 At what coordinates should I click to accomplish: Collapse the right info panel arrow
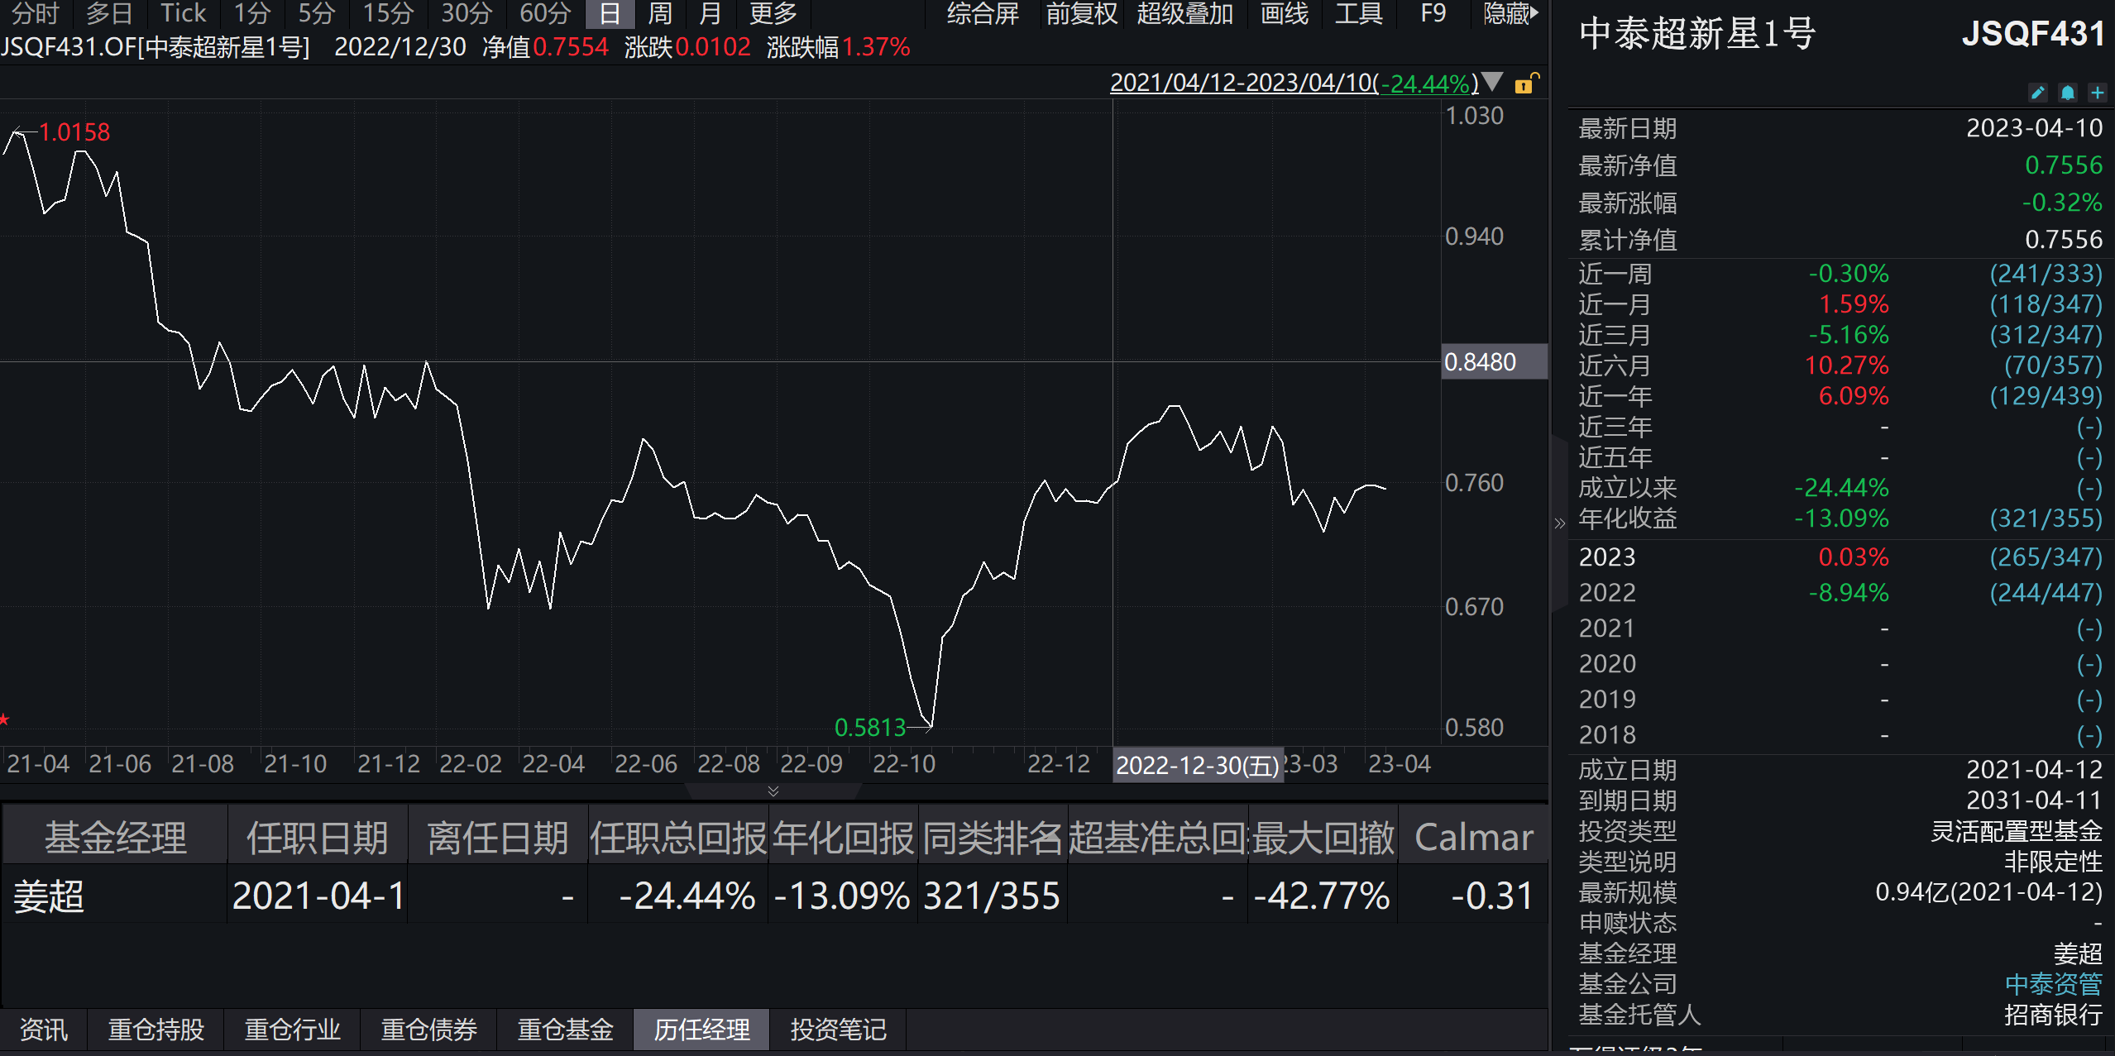pos(1559,523)
